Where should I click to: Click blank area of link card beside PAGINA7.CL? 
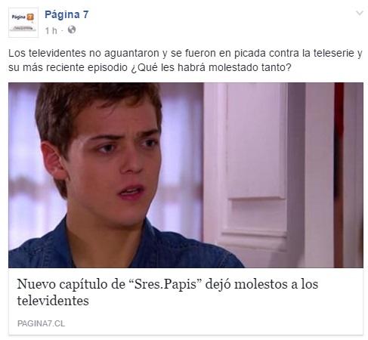coord(214,323)
